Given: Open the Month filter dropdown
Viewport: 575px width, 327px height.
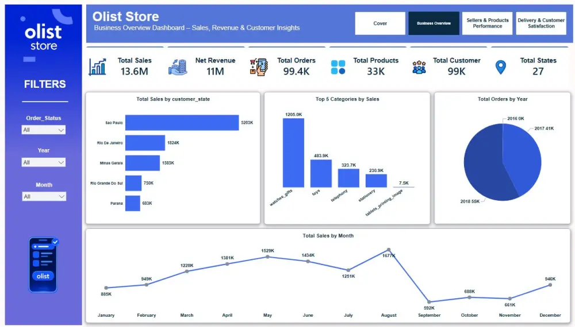Looking at the screenshot, I should (x=44, y=196).
